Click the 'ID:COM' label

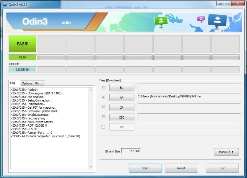[x=14, y=64]
